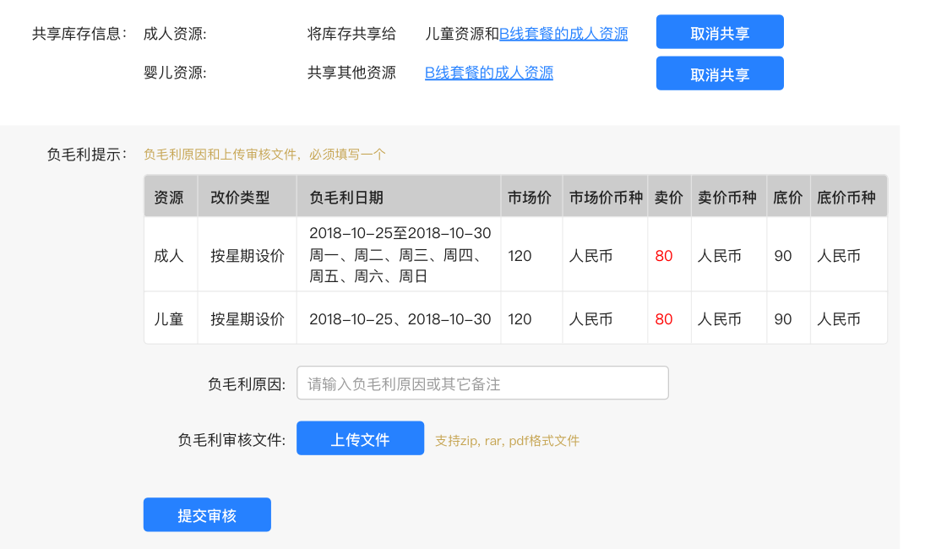Click 取消共享 for the 婴儿资源 row
Viewport: 936px width, 549px height.
(720, 73)
